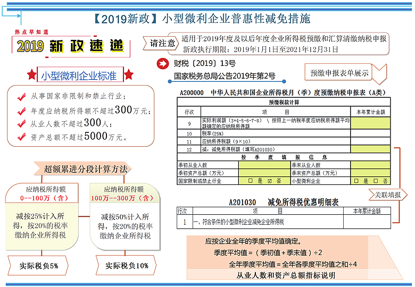Click the red star right of 小型微利企业标准

point(128,74)
